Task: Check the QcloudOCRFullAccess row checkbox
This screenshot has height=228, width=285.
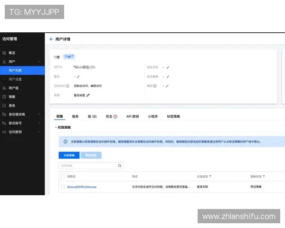Action: click(x=63, y=187)
